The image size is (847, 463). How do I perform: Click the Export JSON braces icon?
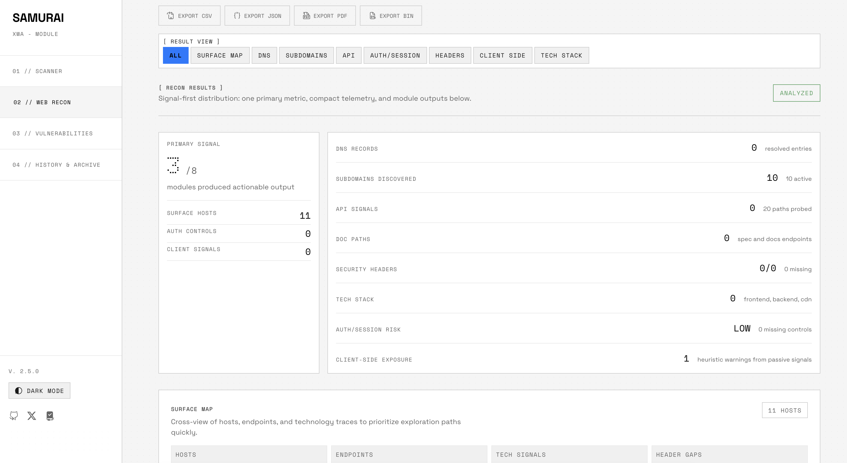point(237,15)
